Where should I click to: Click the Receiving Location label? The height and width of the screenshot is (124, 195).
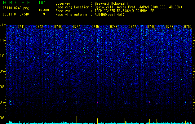point(72,7)
